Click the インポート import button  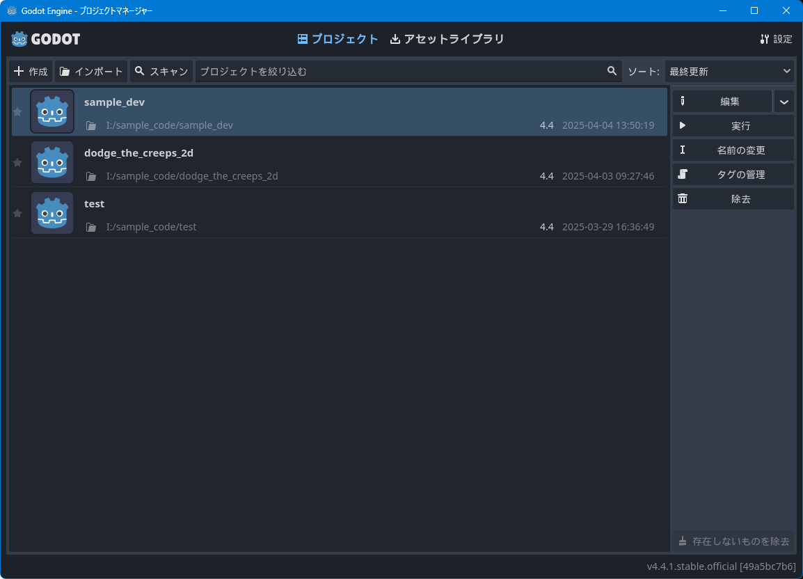pos(91,71)
